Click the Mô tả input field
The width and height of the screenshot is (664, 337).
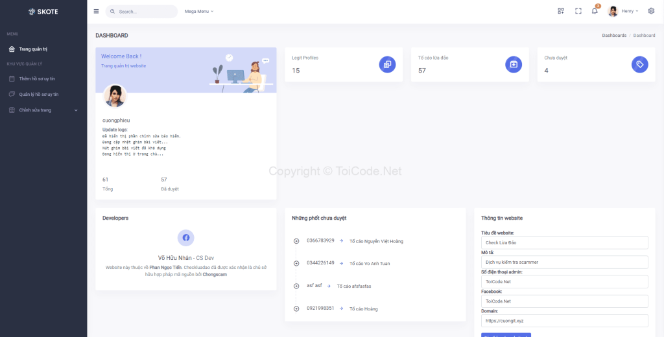[565, 262]
